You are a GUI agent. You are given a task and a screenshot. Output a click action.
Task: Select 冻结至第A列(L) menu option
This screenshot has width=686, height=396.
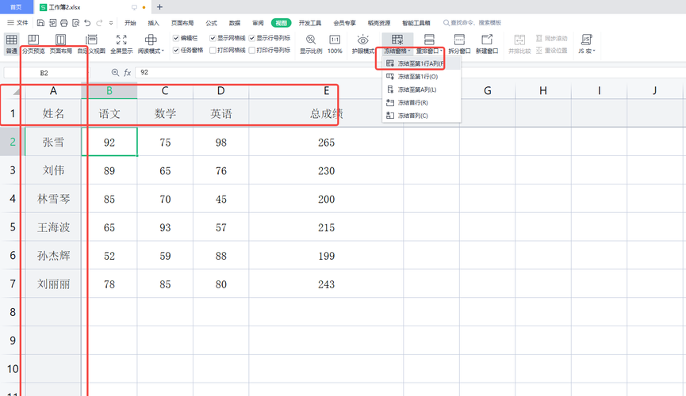(421, 89)
